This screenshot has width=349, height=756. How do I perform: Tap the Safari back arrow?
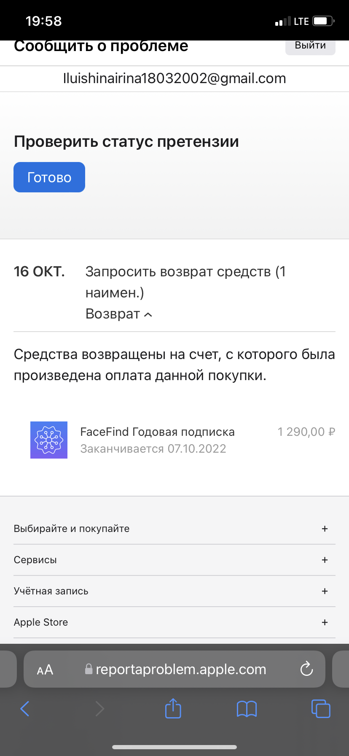[x=25, y=709]
